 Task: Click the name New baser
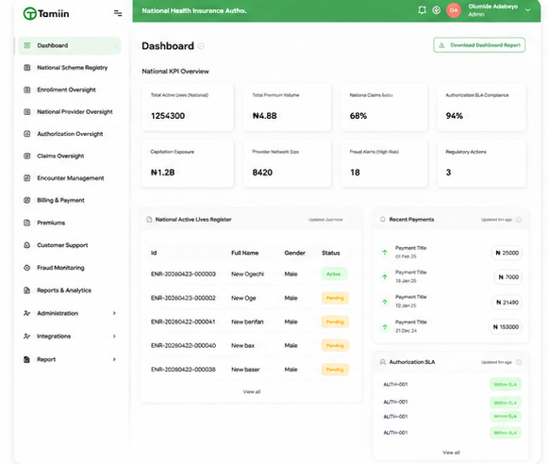coord(245,370)
